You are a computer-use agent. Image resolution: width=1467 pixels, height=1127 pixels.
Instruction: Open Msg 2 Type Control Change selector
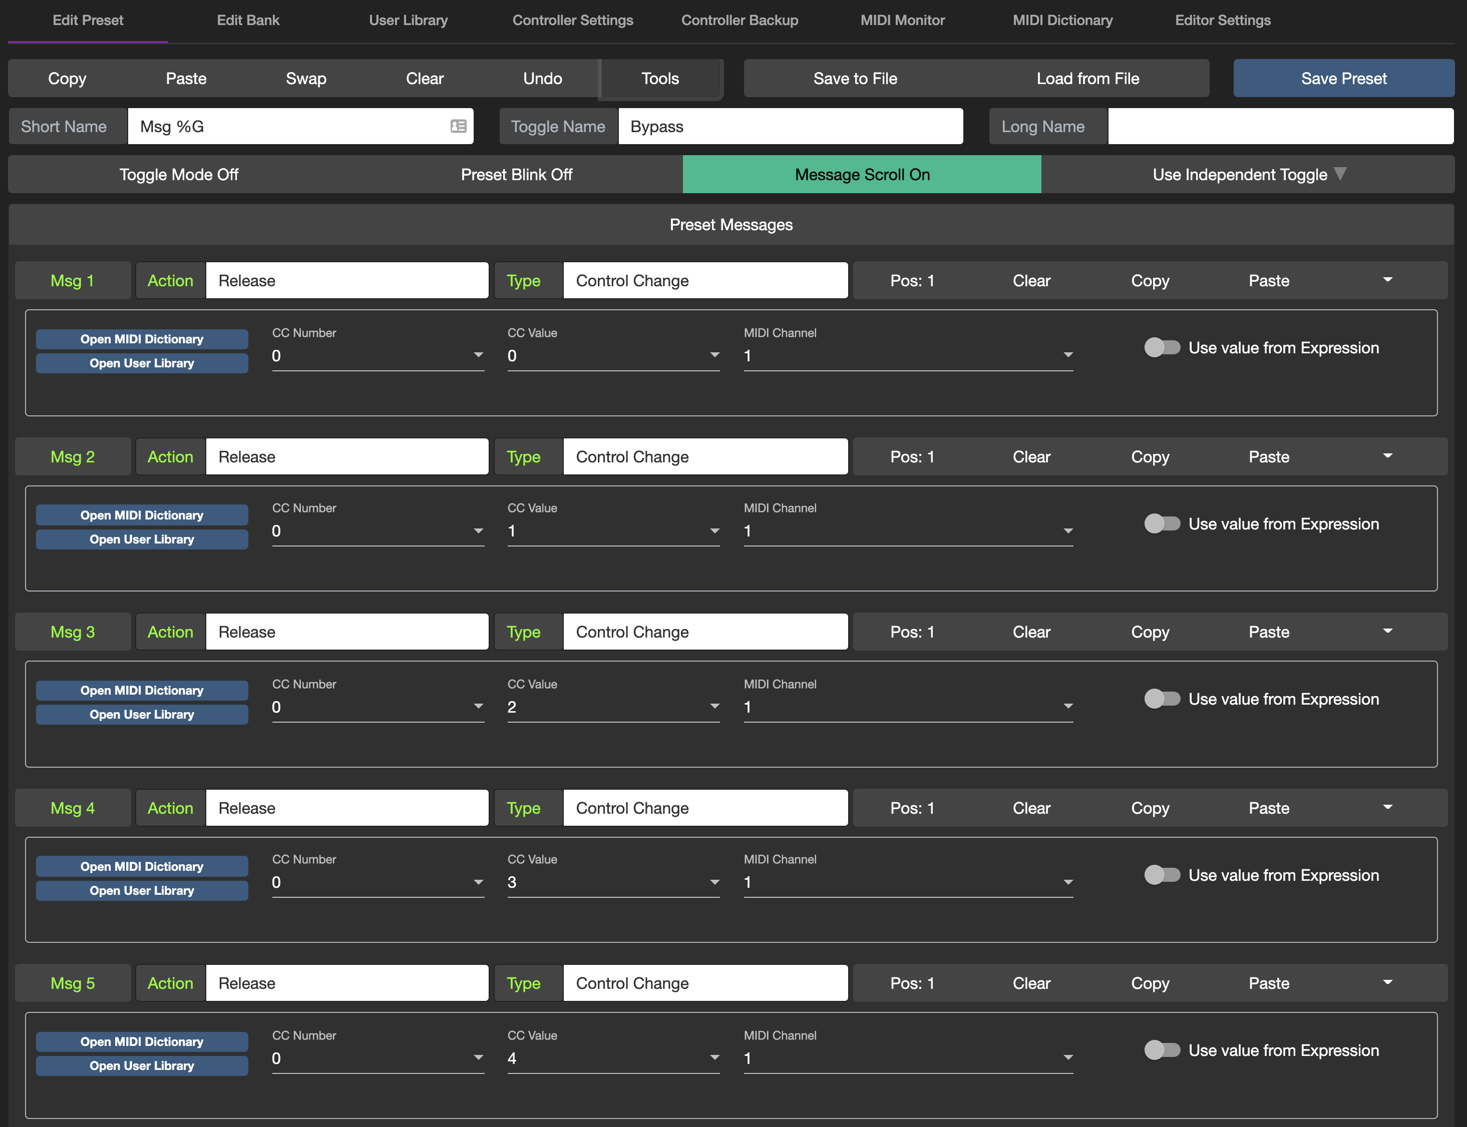coord(704,457)
